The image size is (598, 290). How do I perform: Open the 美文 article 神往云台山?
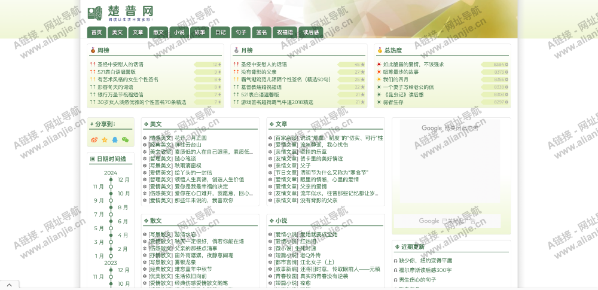(x=188, y=145)
